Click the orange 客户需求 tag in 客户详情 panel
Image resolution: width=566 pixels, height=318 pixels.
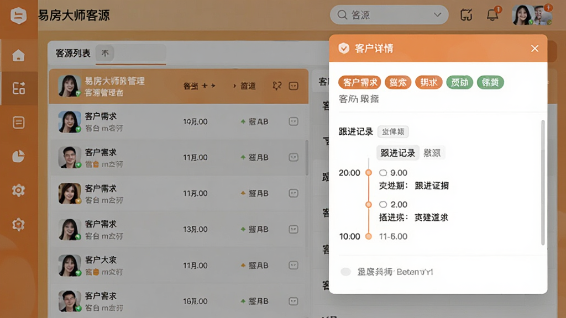[x=360, y=83]
